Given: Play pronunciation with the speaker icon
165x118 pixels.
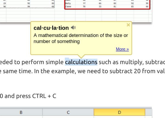Looking at the screenshot, I should coord(73,28).
